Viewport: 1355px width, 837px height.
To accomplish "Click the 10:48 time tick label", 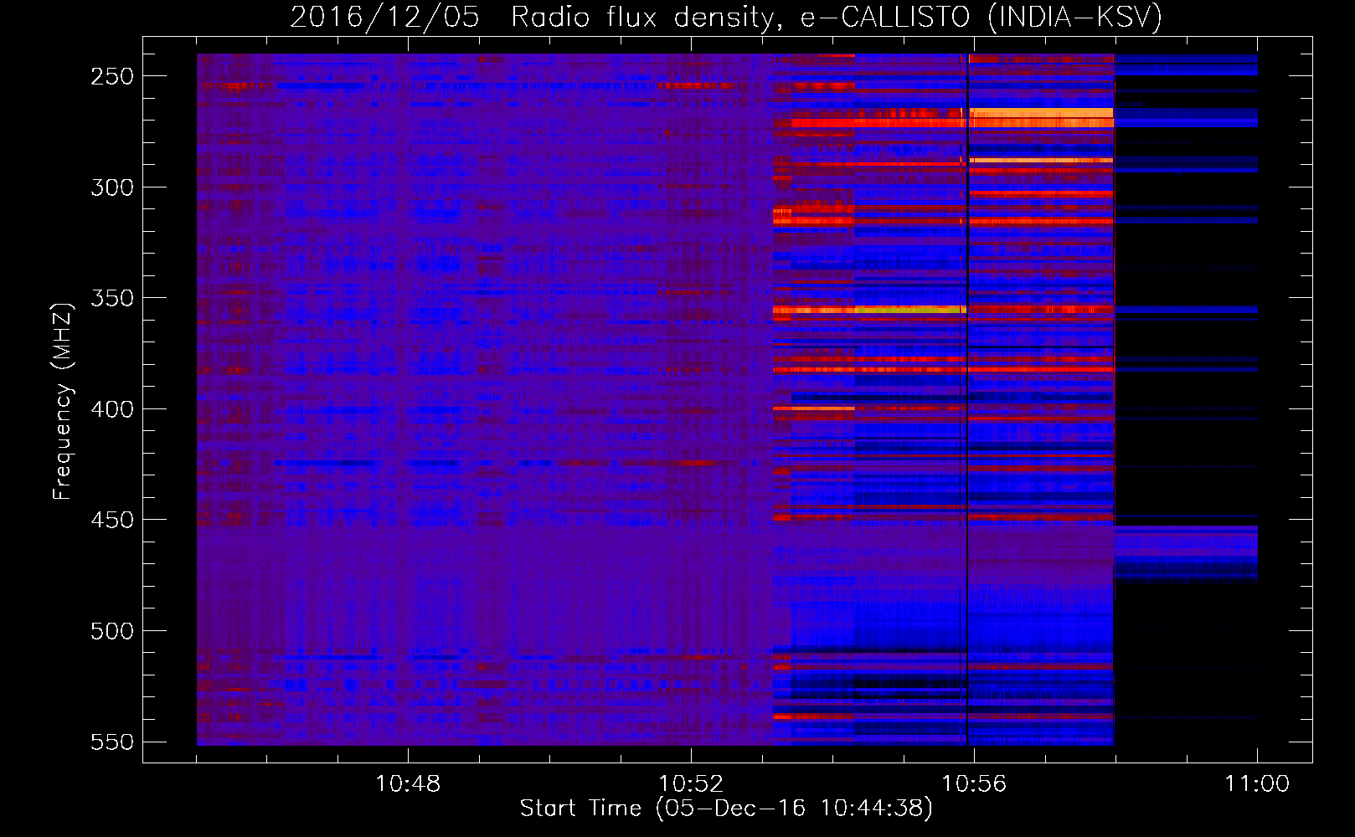I will (408, 784).
